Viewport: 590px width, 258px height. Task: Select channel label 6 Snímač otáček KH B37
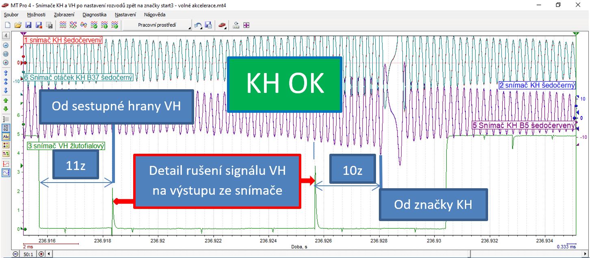[79, 77]
